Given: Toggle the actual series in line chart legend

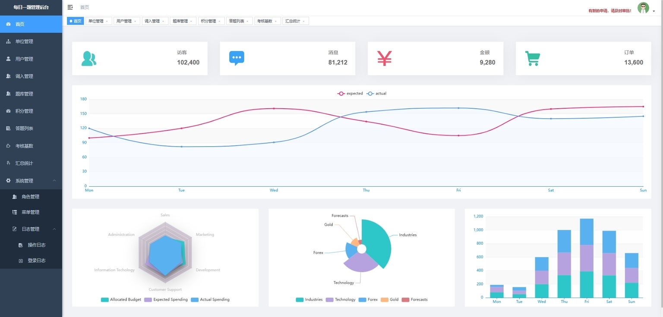Looking at the screenshot, I should [x=376, y=94].
